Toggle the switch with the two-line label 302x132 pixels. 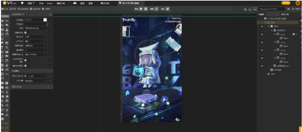[x=27, y=60]
